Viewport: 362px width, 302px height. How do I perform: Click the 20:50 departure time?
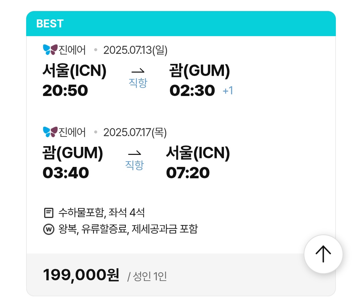point(65,91)
